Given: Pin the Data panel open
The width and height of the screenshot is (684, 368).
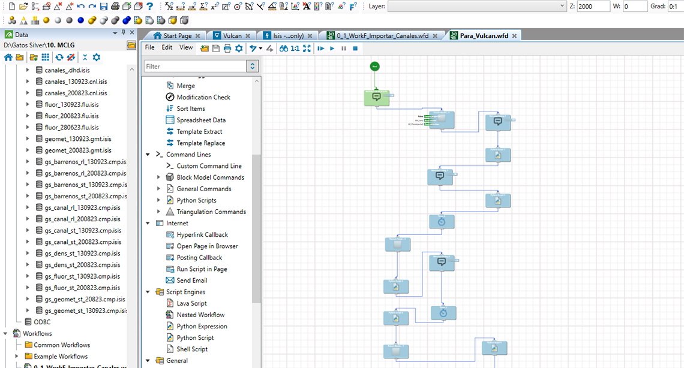Looking at the screenshot, I should 124,33.
